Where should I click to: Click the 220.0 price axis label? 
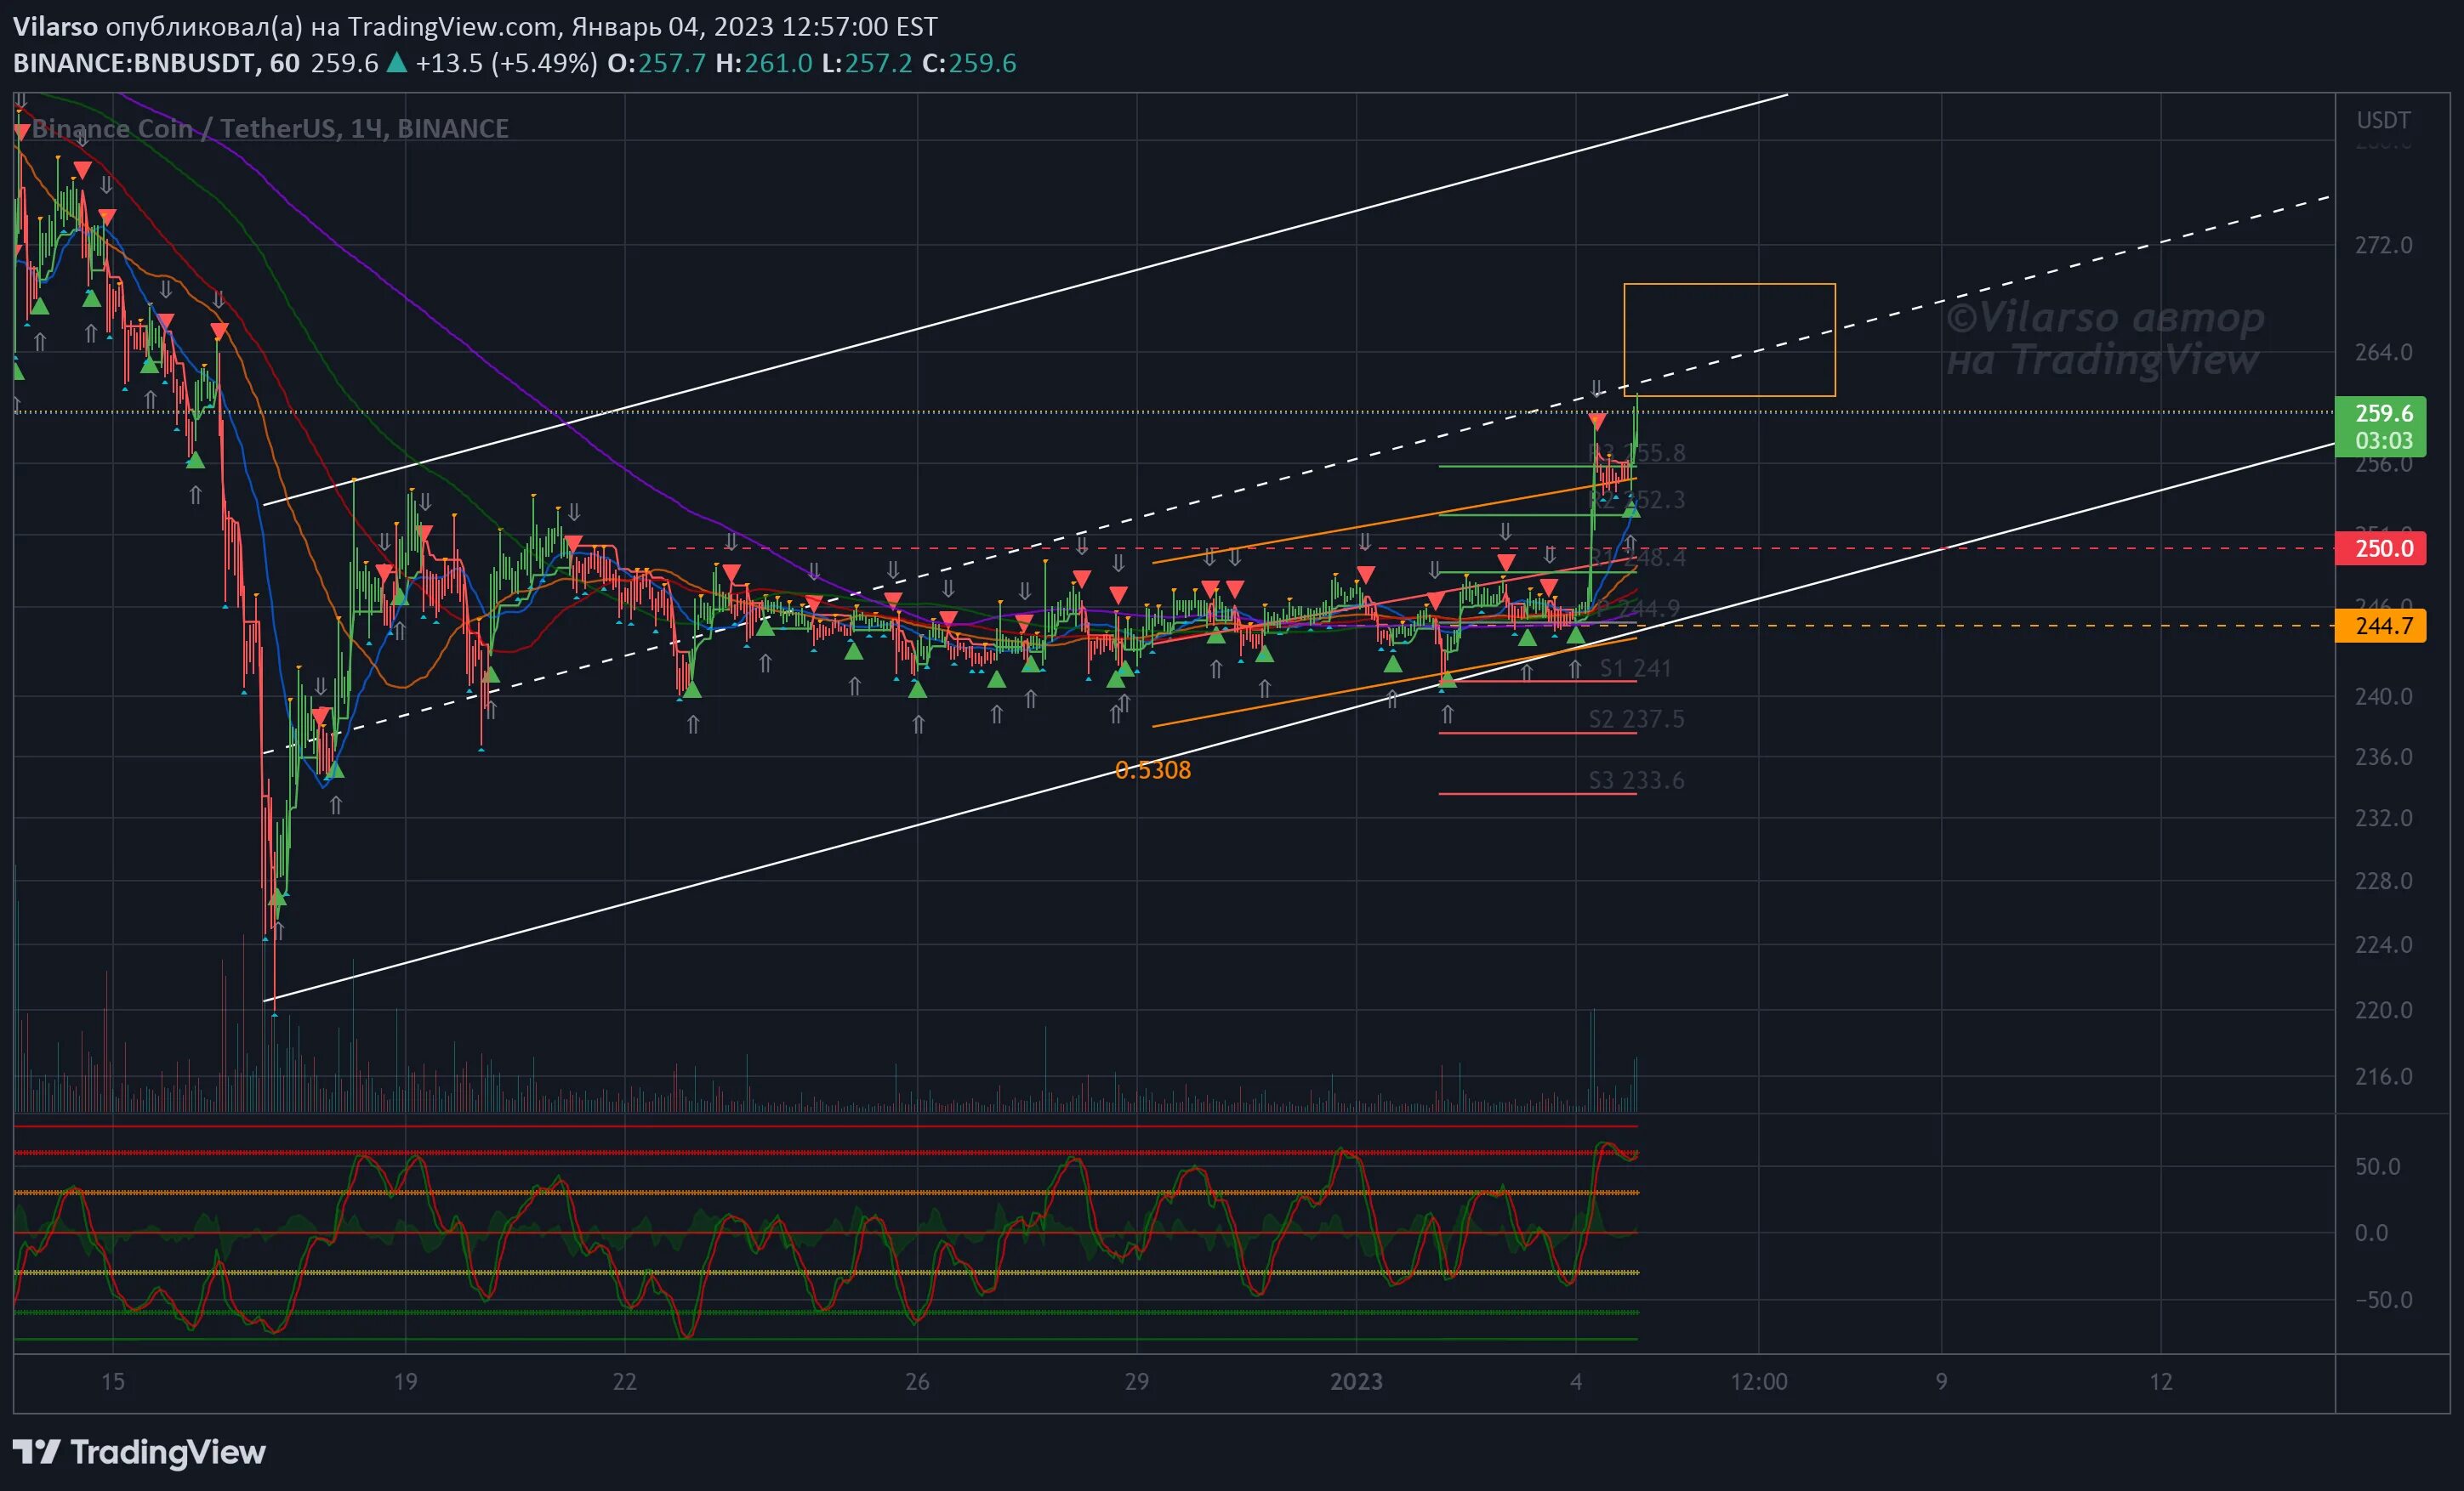coord(2384,1009)
